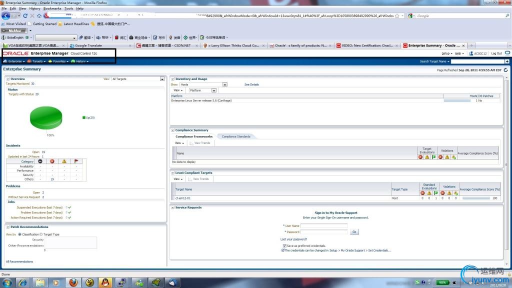Open the EM History menu
Viewport: 512px width, 288px height.
click(x=80, y=61)
